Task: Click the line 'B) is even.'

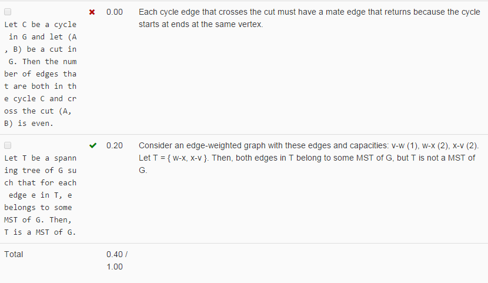Action: (29, 124)
